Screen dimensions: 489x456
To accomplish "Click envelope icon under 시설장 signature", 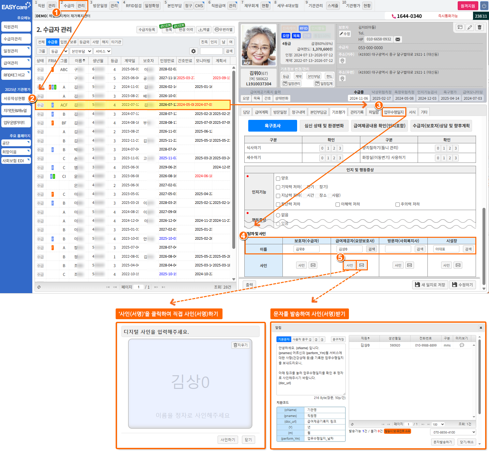I will (458, 265).
